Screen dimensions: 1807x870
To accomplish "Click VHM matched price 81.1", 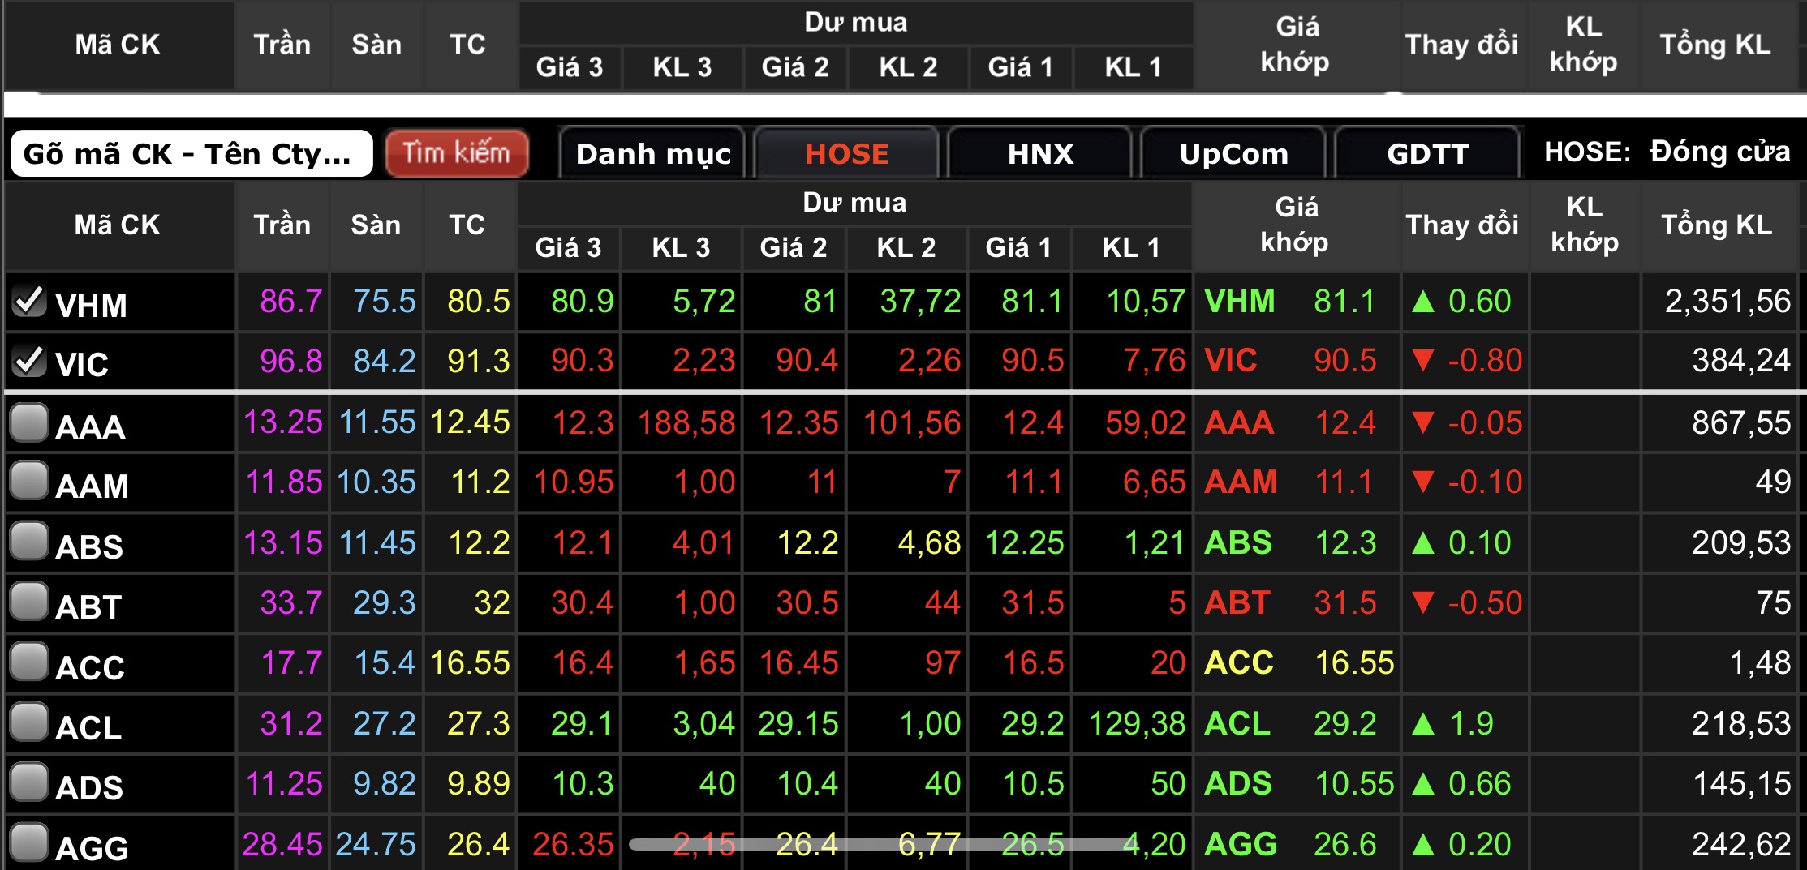I will coord(1344,302).
